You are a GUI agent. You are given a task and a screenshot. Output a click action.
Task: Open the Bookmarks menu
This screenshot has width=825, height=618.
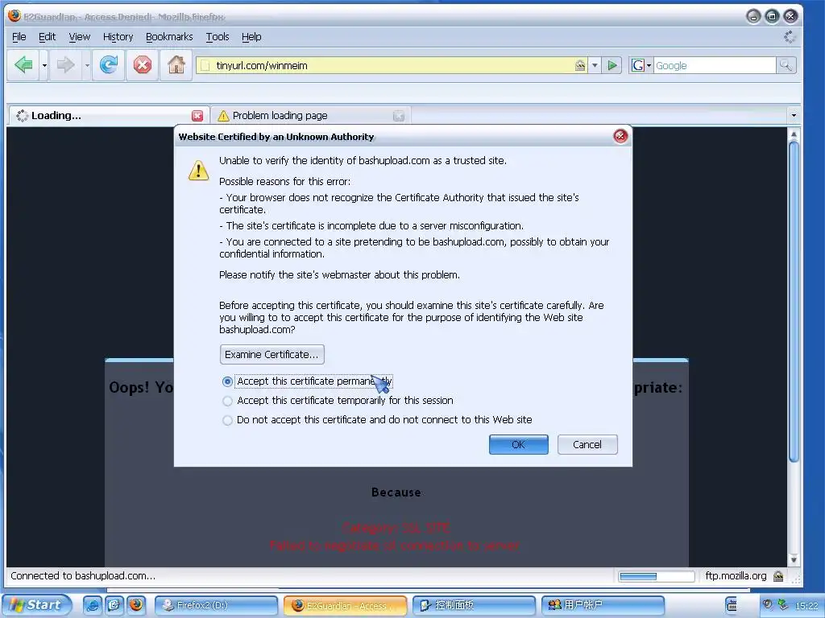(169, 37)
